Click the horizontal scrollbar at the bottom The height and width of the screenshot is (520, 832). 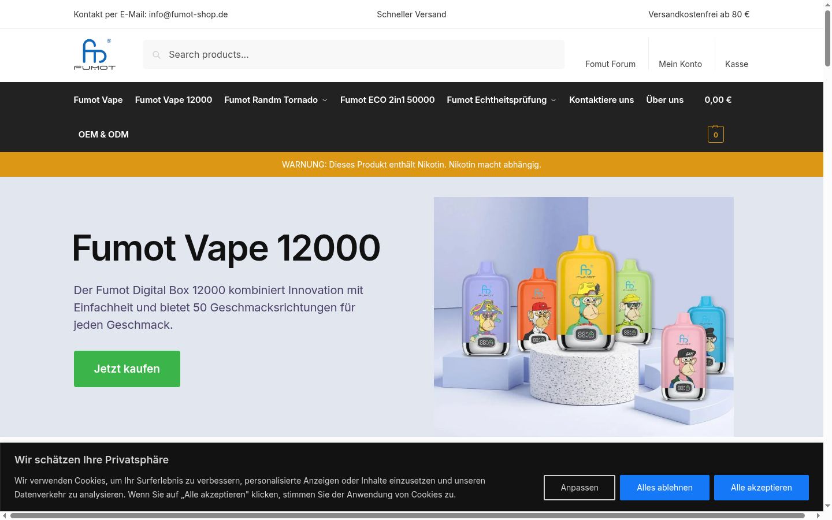click(407, 515)
